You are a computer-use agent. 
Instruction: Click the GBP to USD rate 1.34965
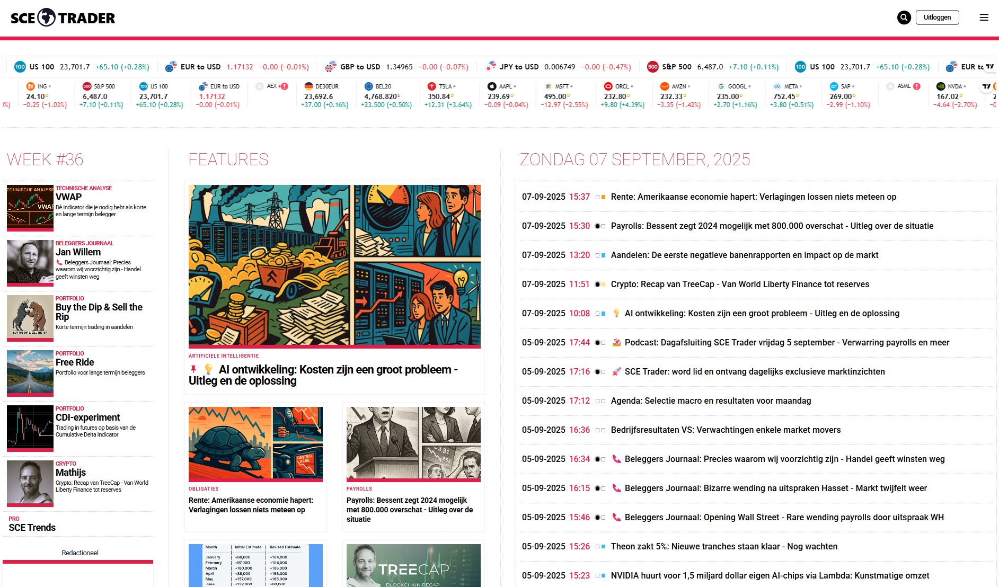click(x=399, y=67)
